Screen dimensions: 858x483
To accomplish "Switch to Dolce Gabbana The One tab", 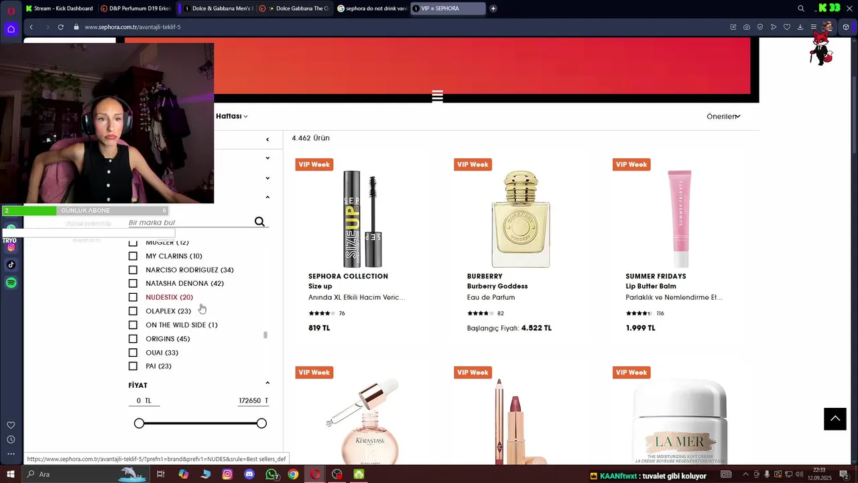I will point(294,9).
